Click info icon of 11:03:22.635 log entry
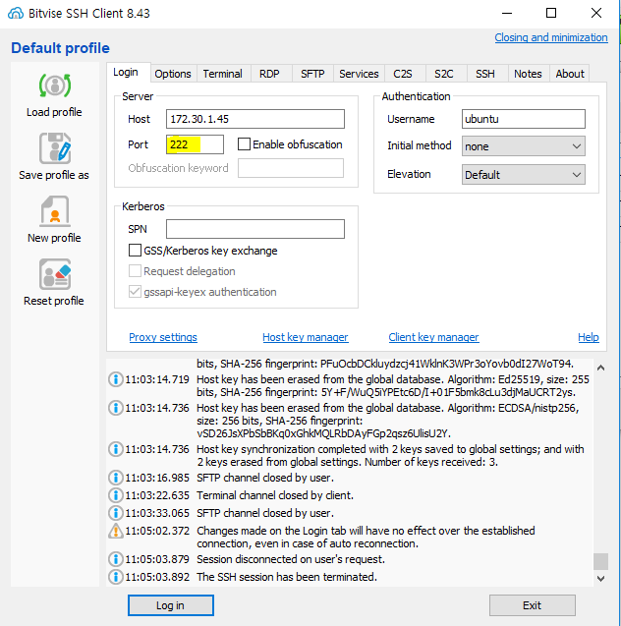 pos(116,495)
